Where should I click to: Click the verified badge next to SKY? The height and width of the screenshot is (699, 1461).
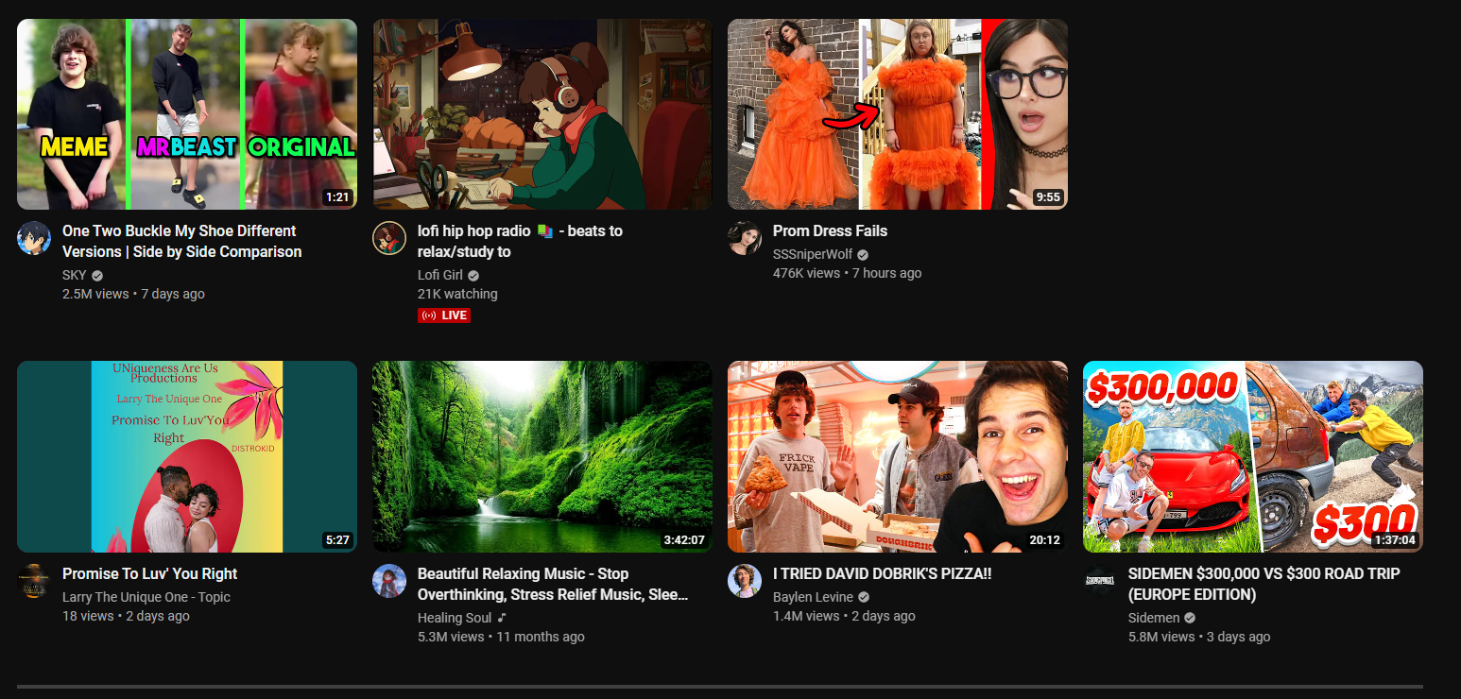(97, 276)
